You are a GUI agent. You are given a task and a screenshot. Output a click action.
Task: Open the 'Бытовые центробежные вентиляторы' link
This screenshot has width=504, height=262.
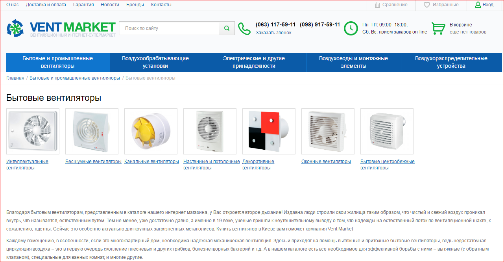click(388, 165)
